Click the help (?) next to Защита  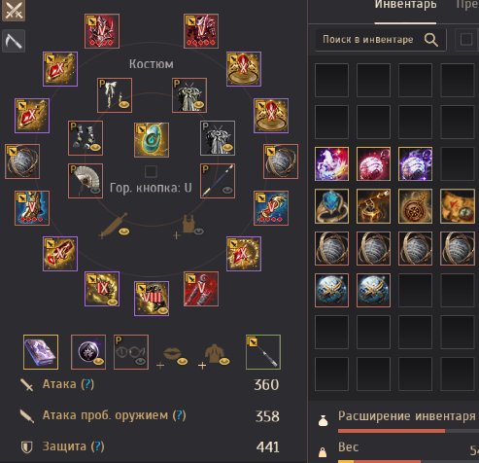click(97, 446)
